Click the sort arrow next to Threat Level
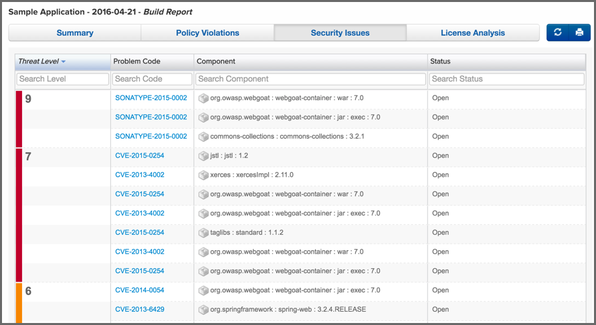The width and height of the screenshot is (596, 325). coord(63,61)
